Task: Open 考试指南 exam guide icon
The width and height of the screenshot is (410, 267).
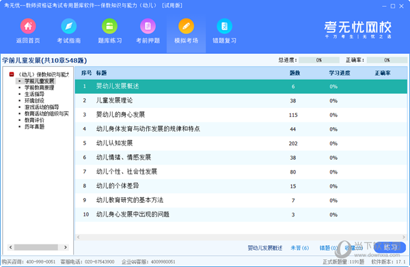Action: [x=69, y=26]
